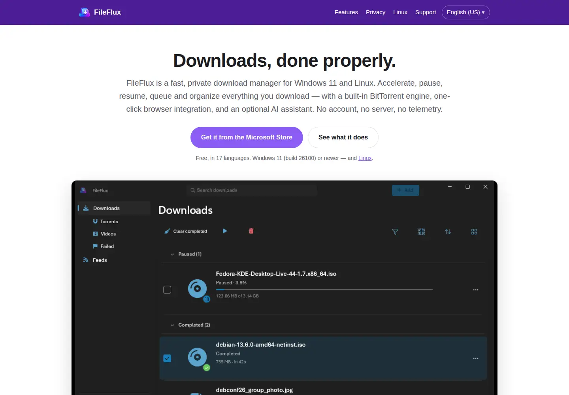This screenshot has width=569, height=395.
Task: Switch to grid view with the four-squares icon
Action: (474, 232)
